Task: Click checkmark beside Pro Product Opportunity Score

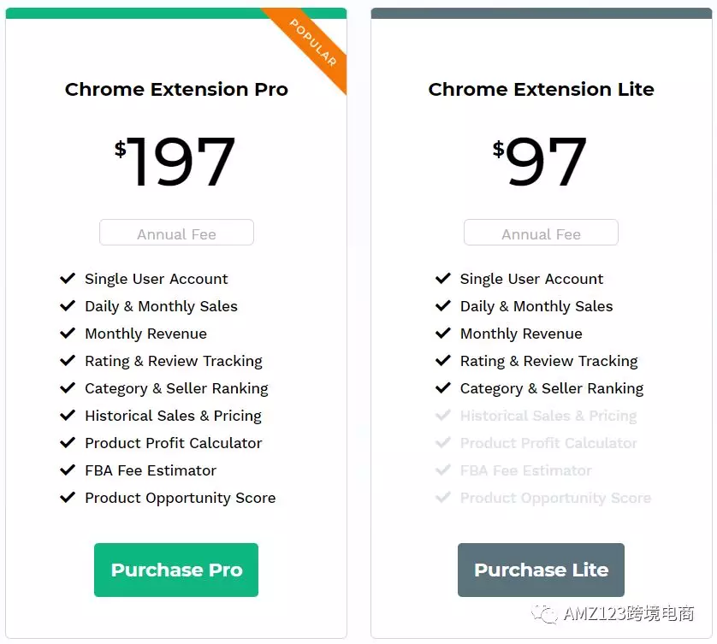Action: click(x=68, y=498)
